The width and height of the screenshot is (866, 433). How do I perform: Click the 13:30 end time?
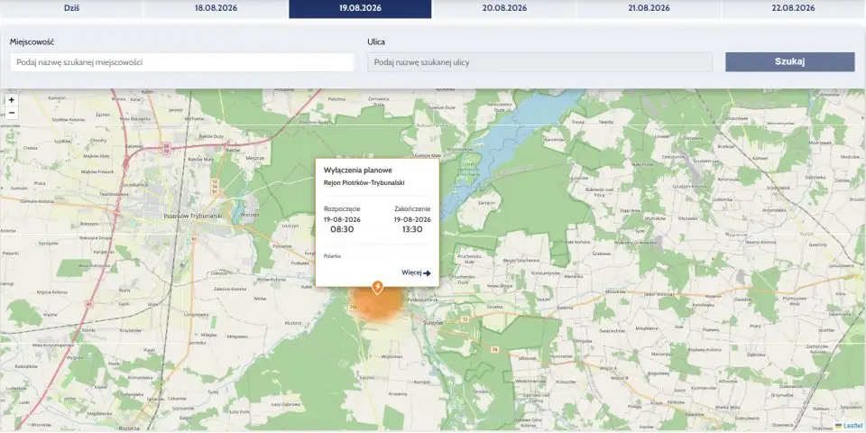412,229
